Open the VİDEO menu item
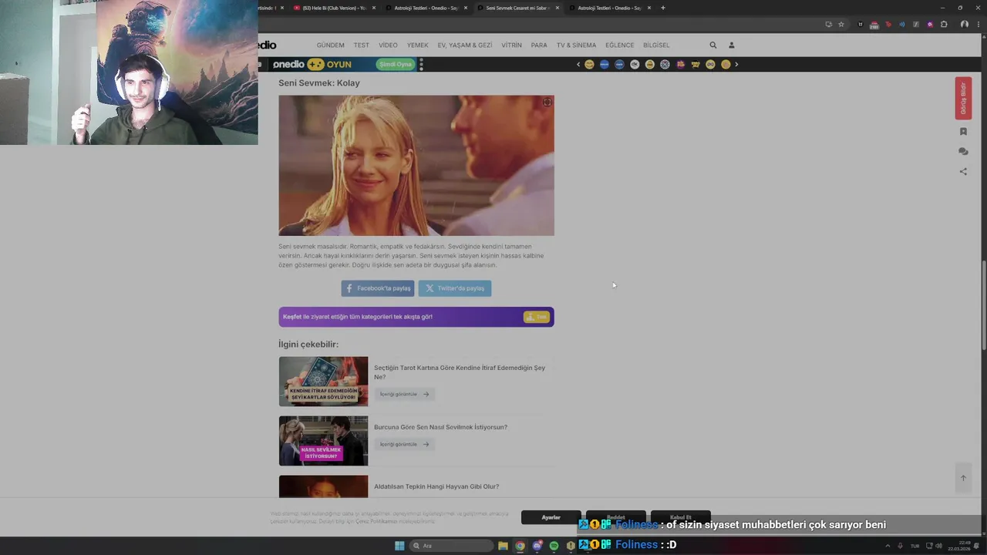This screenshot has width=987, height=555. pyautogui.click(x=388, y=45)
